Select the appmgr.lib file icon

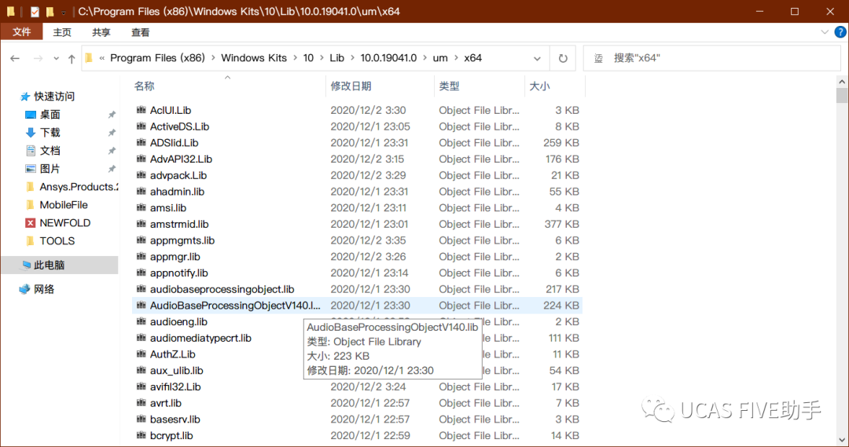[x=141, y=256]
